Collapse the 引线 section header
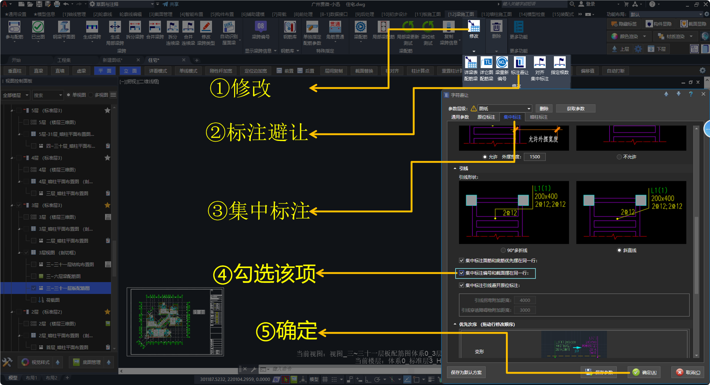 [x=455, y=169]
